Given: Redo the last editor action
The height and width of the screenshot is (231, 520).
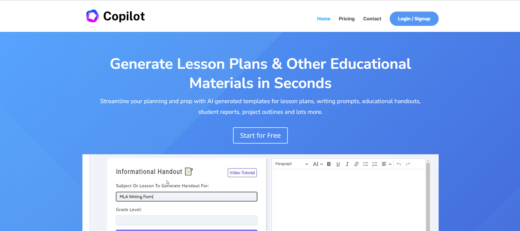Looking at the screenshot, I should (x=408, y=164).
